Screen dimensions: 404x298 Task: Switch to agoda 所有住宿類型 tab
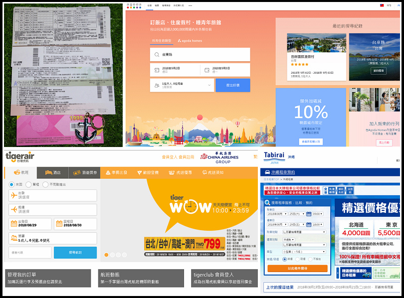(x=162, y=41)
